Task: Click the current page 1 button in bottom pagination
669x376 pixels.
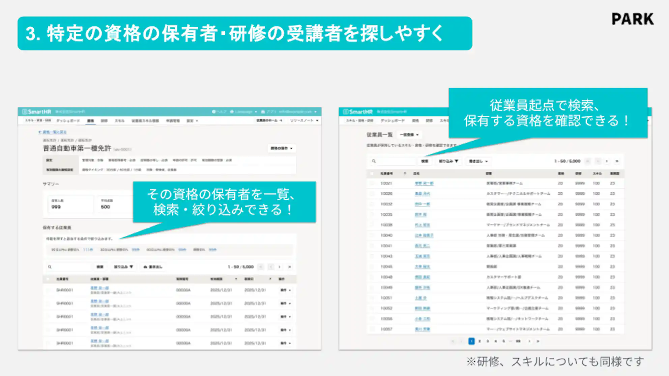Action: tap(471, 341)
